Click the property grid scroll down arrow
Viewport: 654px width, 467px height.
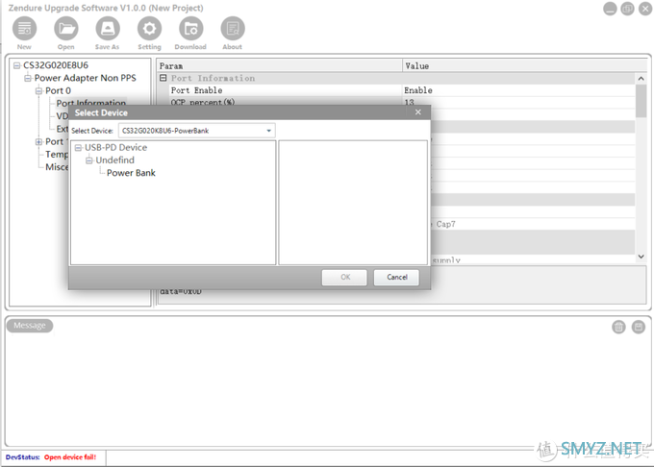(641, 257)
